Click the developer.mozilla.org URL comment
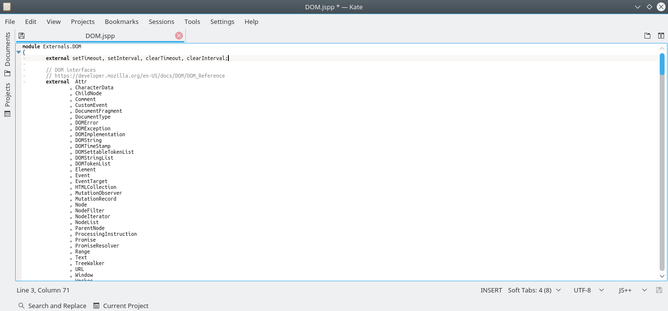The width and height of the screenshot is (668, 311). click(135, 76)
